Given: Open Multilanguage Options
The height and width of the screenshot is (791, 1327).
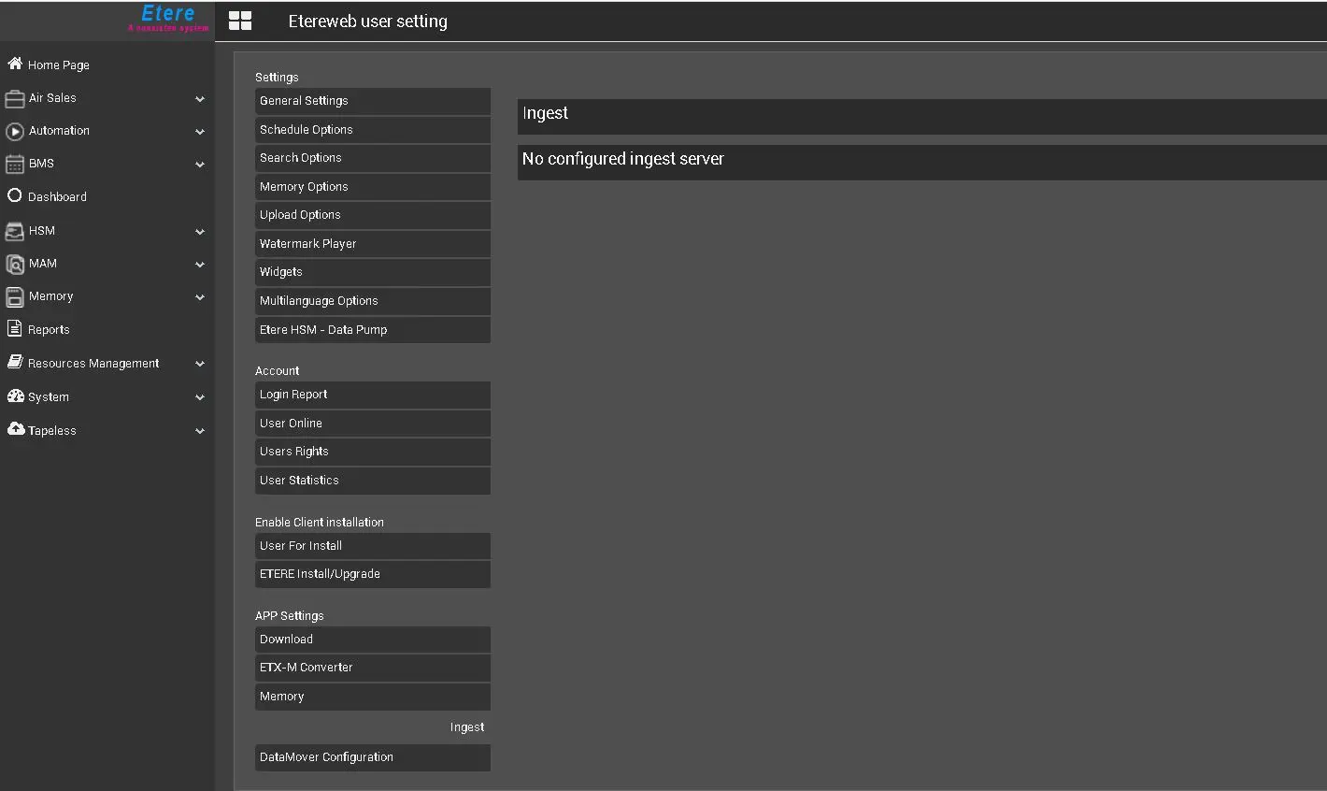Looking at the screenshot, I should tap(372, 301).
